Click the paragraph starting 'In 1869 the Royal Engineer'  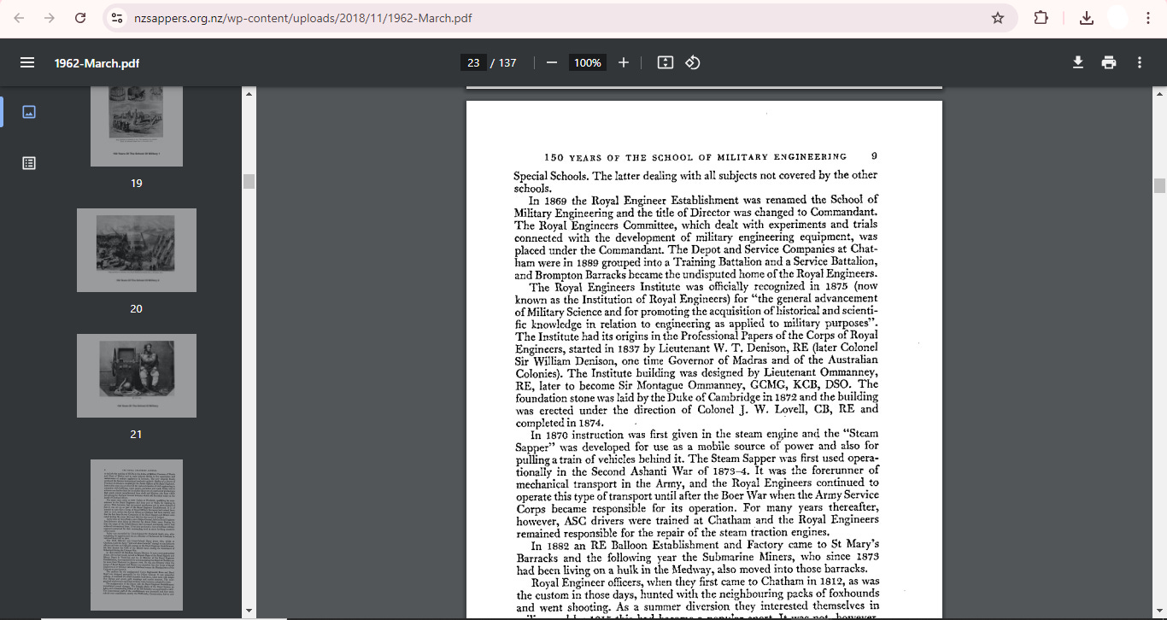coord(695,237)
